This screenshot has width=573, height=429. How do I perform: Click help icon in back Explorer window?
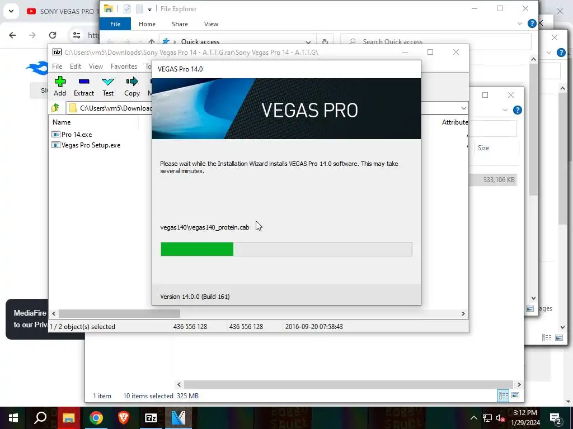tap(517, 110)
